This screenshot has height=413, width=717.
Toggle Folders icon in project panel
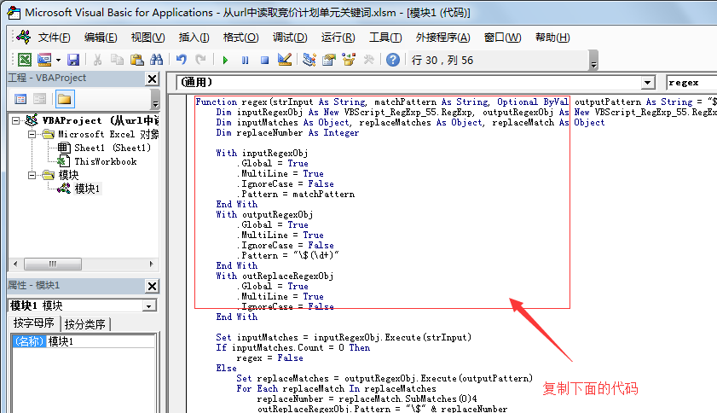coord(65,99)
